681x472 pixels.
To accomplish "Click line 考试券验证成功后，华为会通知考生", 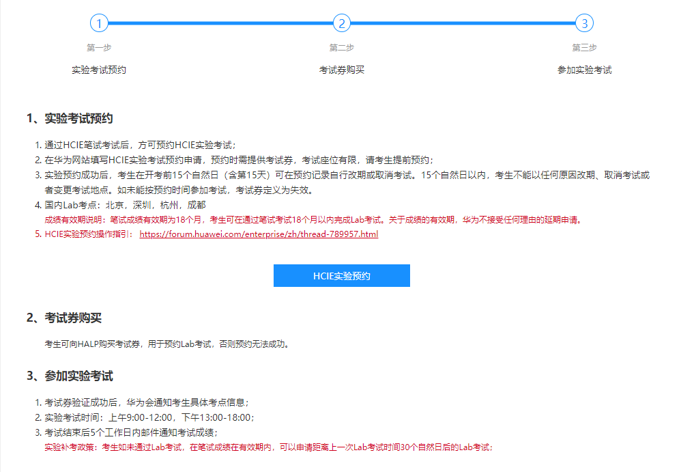I will coord(147,402).
